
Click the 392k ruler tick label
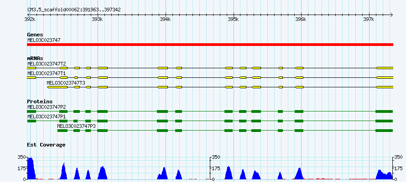coord(30,20)
